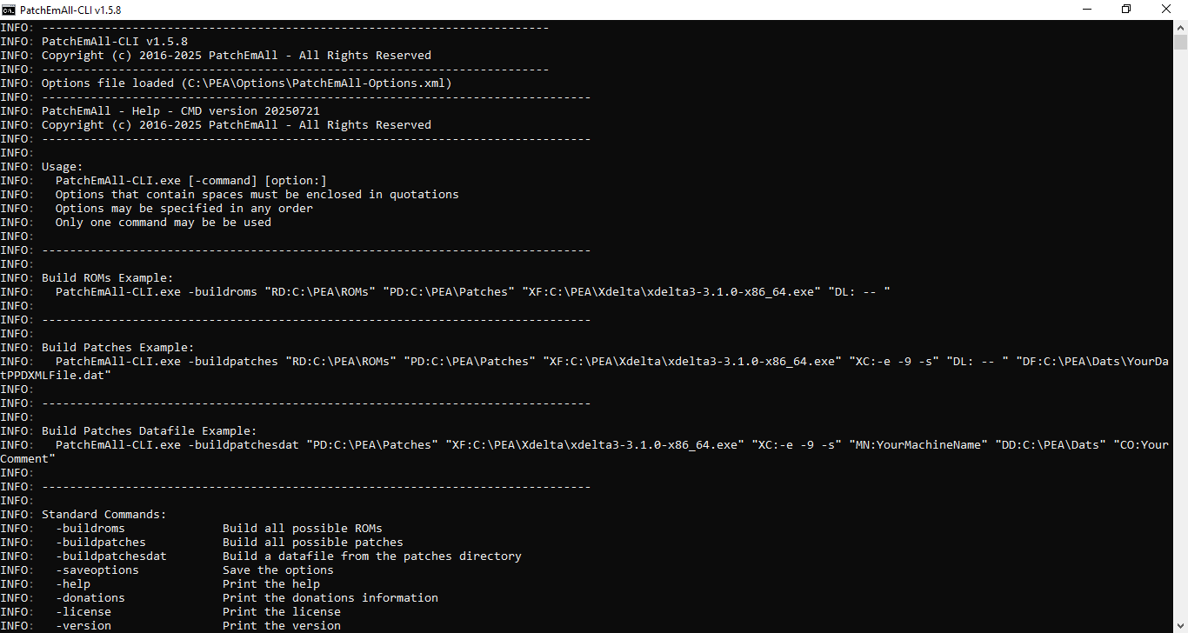Click the -buildpatches command in the list

point(101,543)
